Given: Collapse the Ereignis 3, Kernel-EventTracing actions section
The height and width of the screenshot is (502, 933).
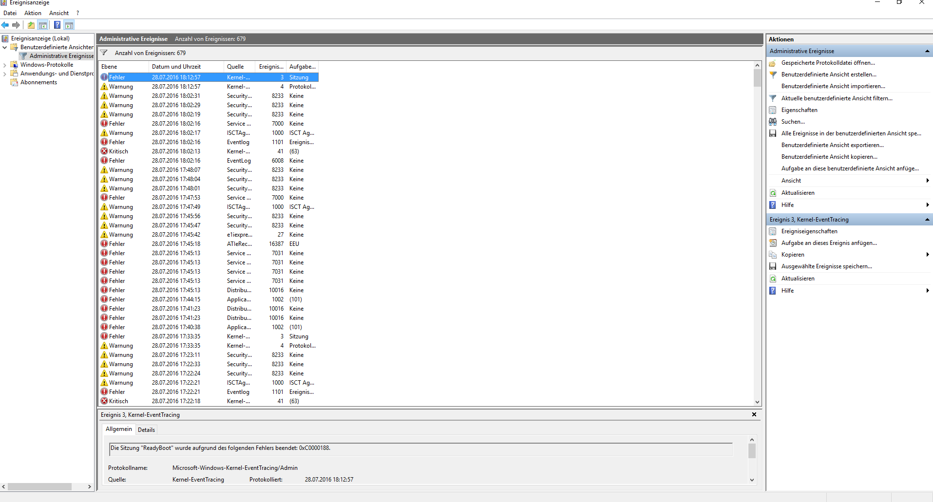Looking at the screenshot, I should 927,220.
